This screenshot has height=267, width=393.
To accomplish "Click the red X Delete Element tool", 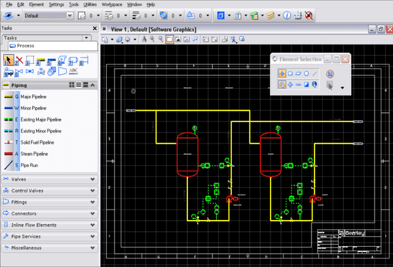I will pos(20,59).
